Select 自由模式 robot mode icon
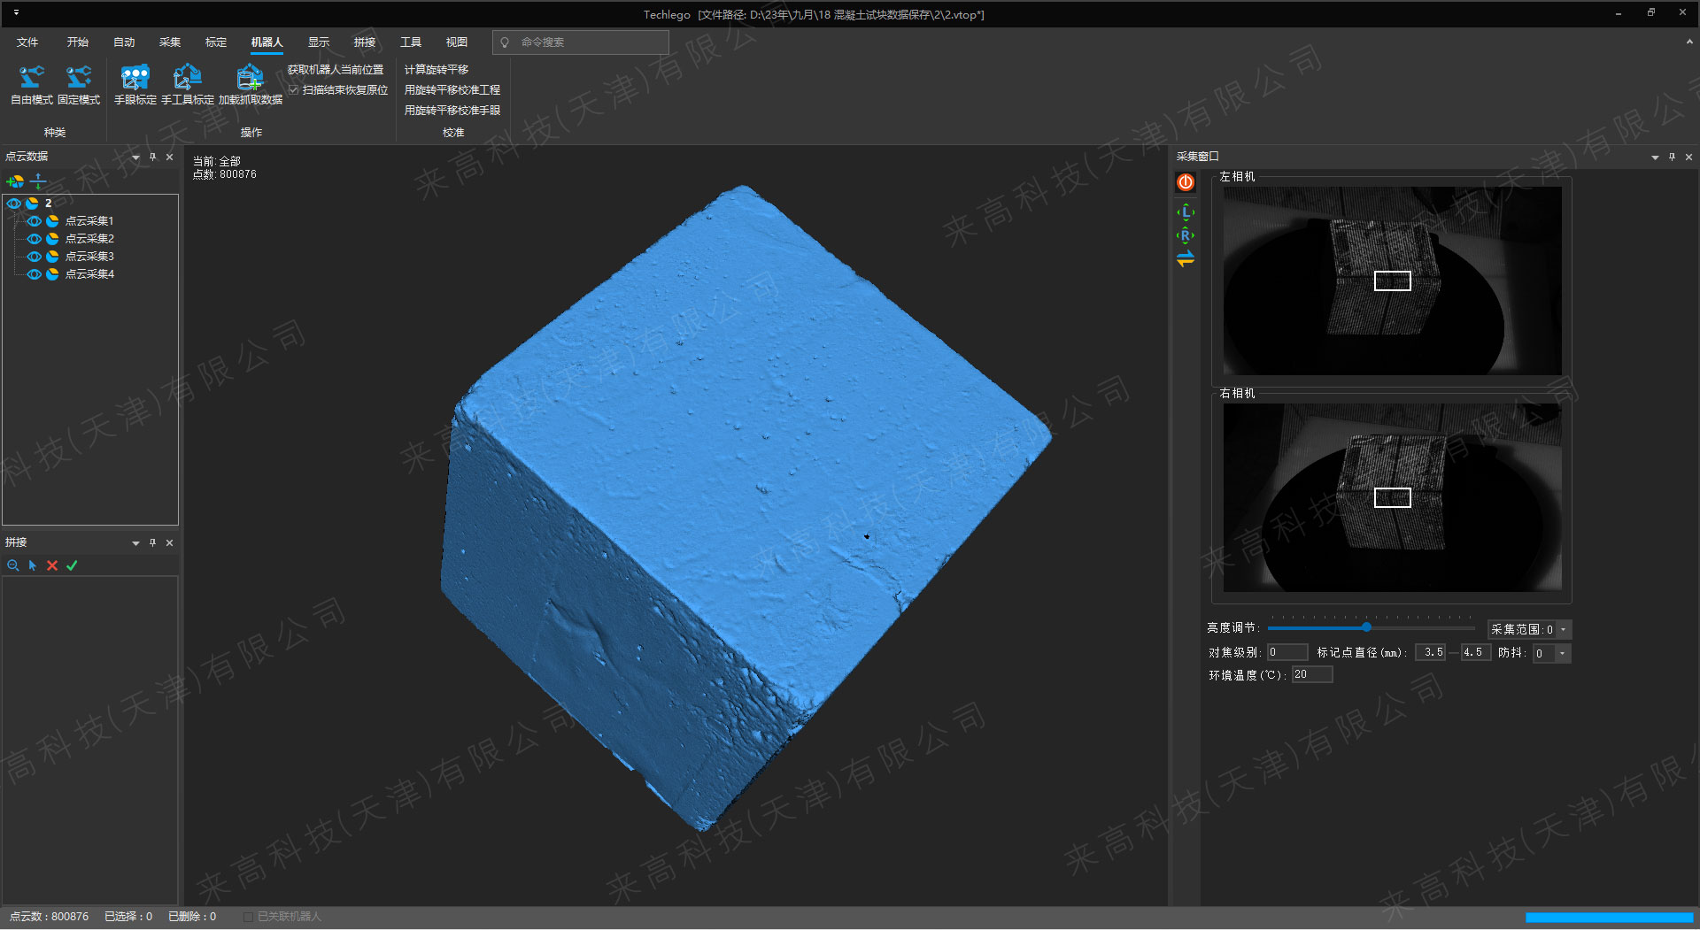 [32, 78]
